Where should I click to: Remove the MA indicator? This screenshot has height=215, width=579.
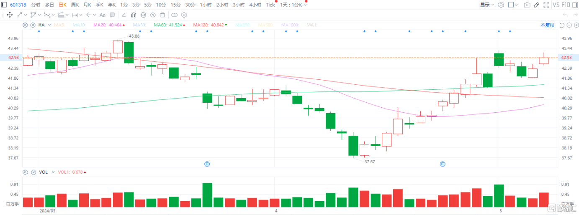(33, 25)
